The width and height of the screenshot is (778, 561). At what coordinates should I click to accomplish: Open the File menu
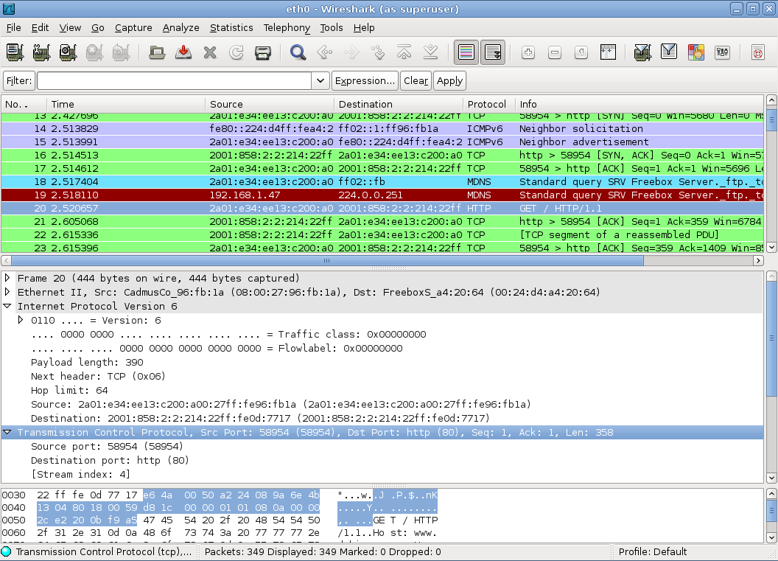(13, 28)
